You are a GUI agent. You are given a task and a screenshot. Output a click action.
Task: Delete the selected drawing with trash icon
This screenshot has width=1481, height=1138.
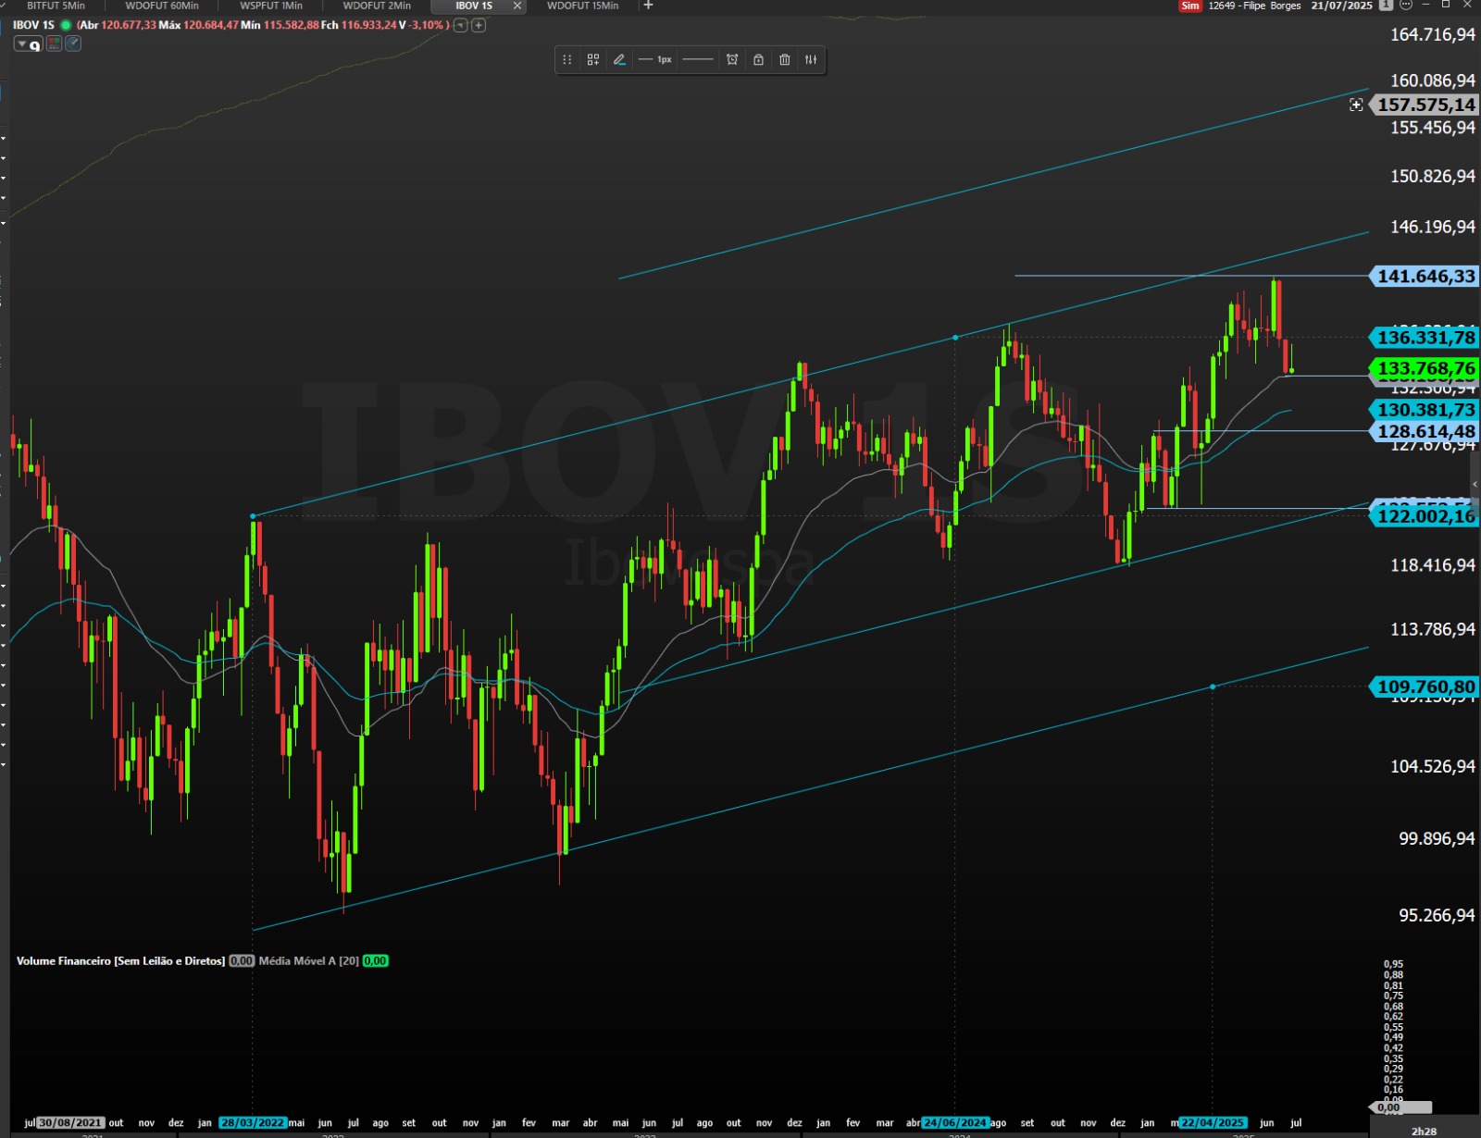(x=785, y=59)
